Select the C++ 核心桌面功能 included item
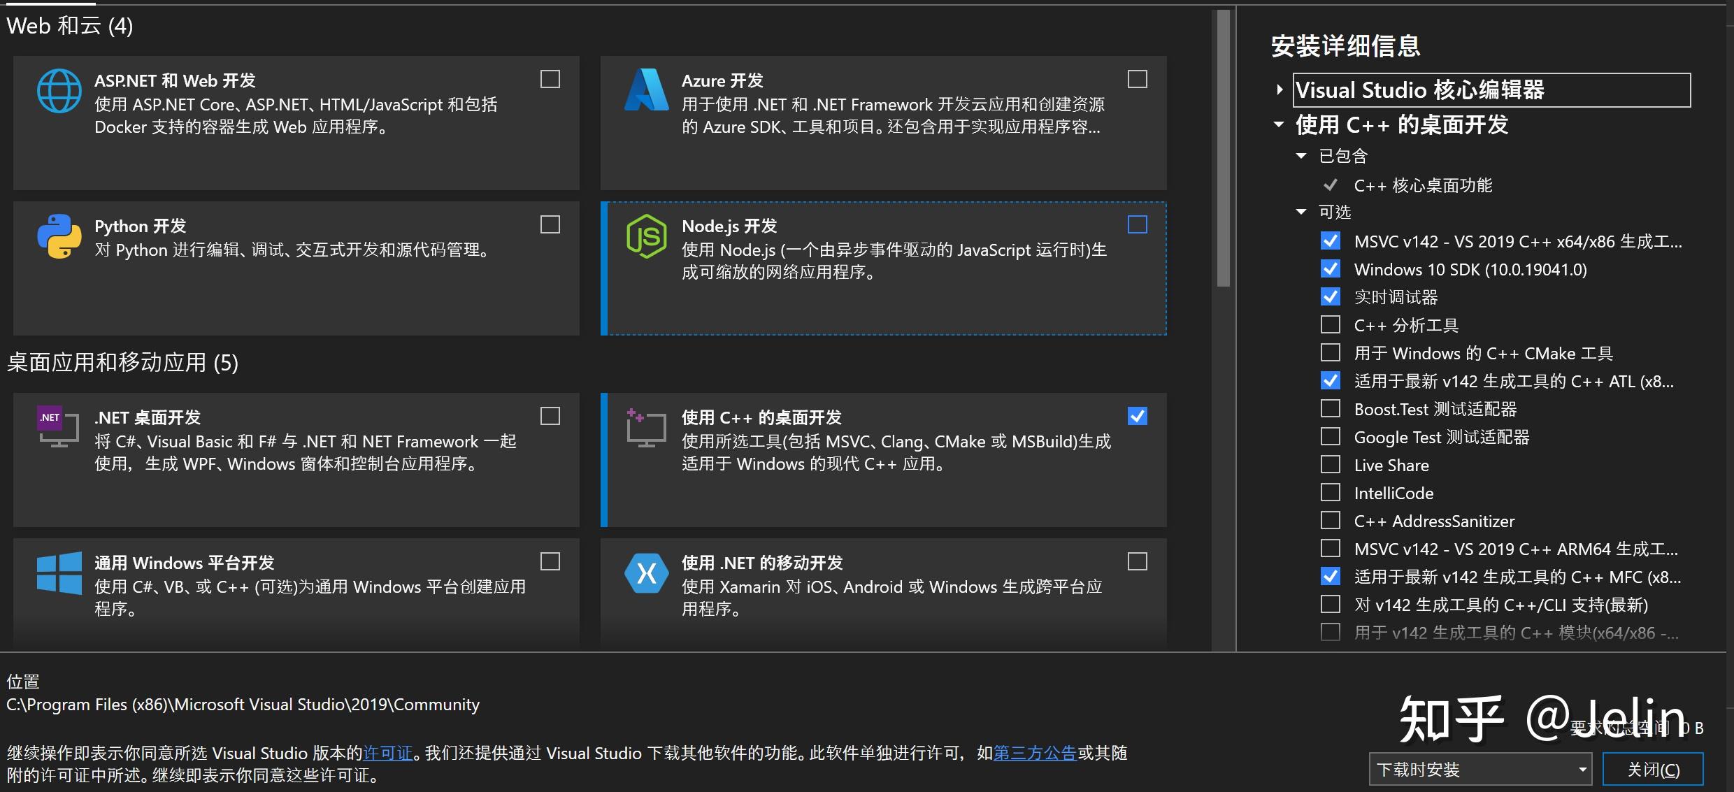 coord(1423,185)
